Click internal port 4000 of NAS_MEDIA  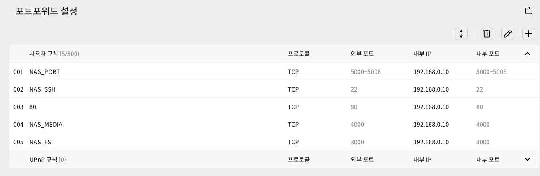click(483, 125)
